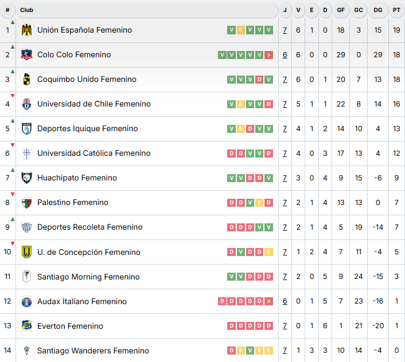This screenshot has width=405, height=362.
Task: Open Santiago Morning Femenino team page
Action: coord(88,277)
